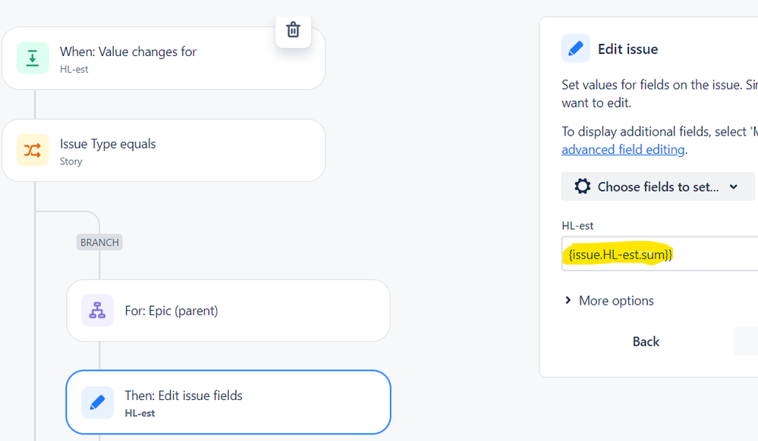Image resolution: width=758 pixels, height=441 pixels.
Task: Click the green value-changes trigger icon
Action: [x=33, y=58]
